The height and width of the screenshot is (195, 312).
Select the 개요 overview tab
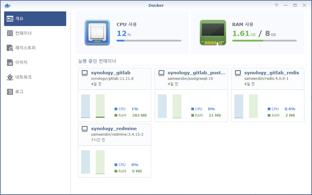[x=35, y=19]
